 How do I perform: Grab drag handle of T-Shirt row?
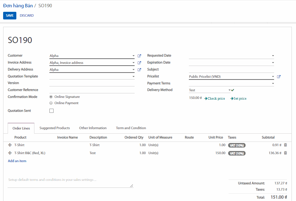[x=10, y=145]
